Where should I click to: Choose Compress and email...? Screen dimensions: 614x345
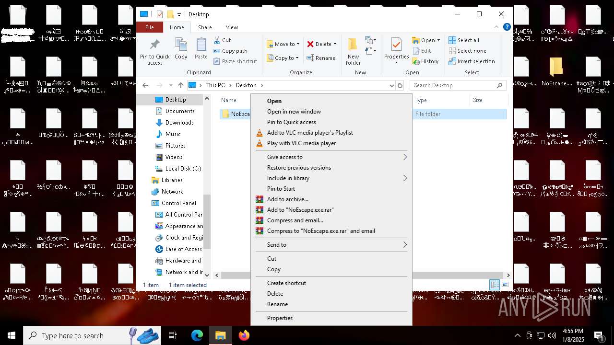click(x=331, y=220)
